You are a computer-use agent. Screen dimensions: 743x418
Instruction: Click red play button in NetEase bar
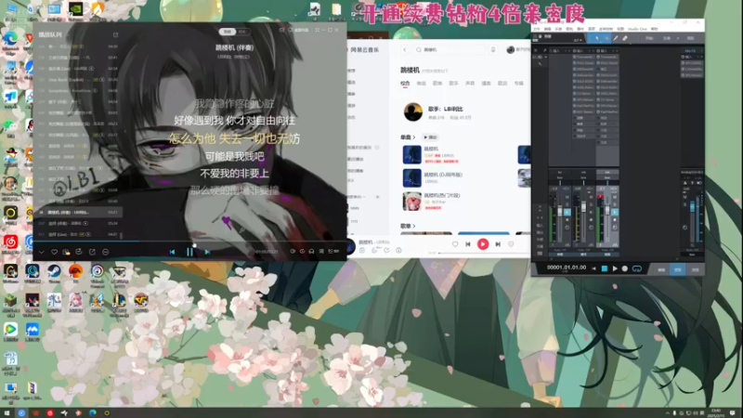click(x=483, y=244)
